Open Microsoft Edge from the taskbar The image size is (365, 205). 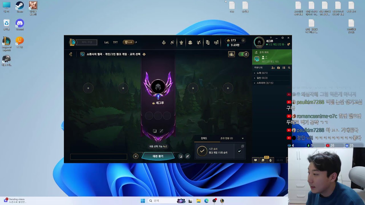pyautogui.click(x=206, y=201)
